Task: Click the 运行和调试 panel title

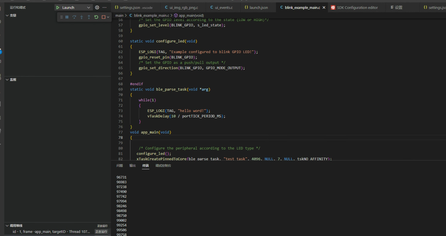Action: [x=18, y=8]
